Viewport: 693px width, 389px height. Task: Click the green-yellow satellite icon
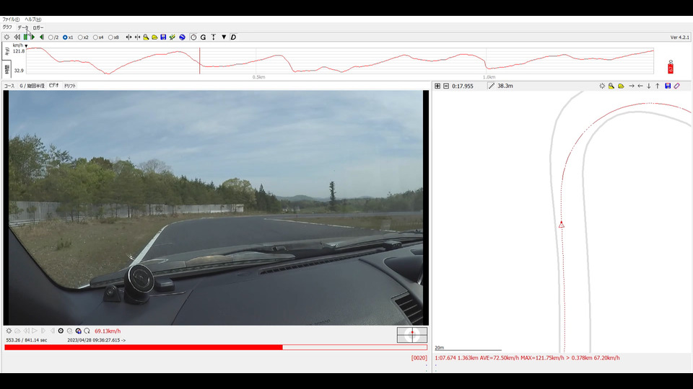pyautogui.click(x=173, y=37)
